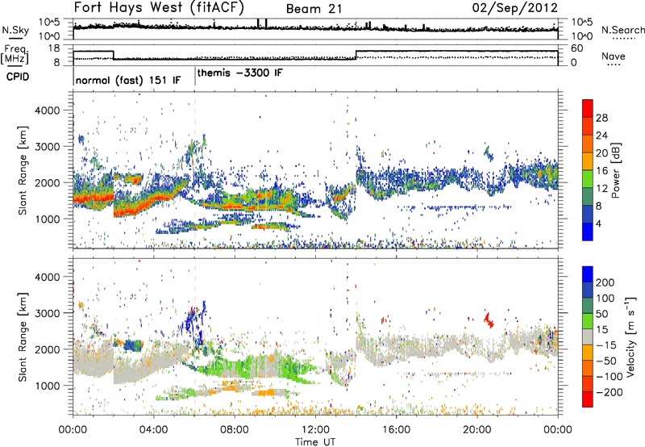Click the "60" tick on the Nave axis

577,48
